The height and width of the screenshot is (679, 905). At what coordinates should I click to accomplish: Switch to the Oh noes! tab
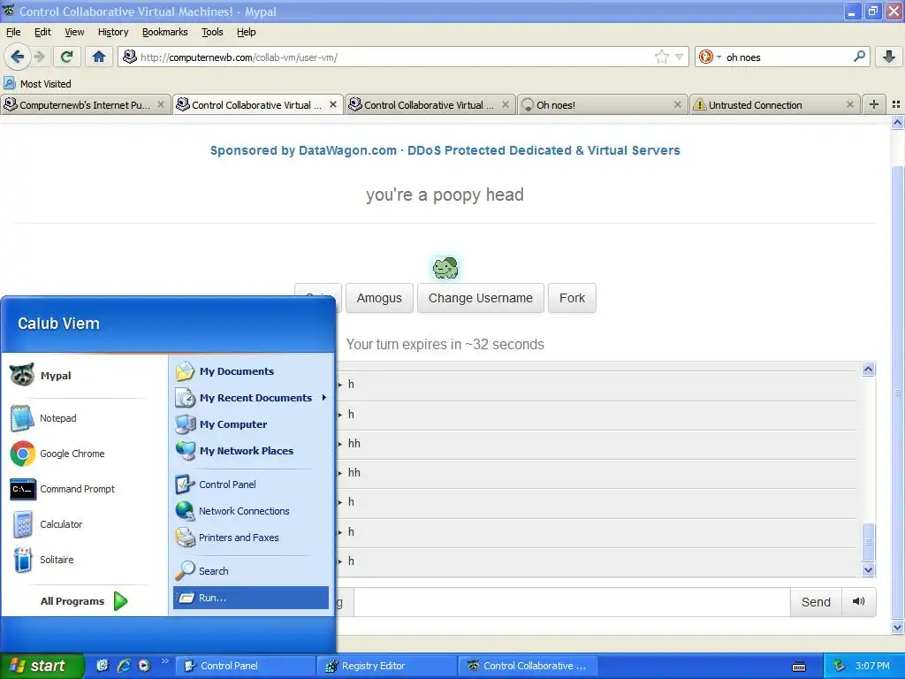click(603, 104)
